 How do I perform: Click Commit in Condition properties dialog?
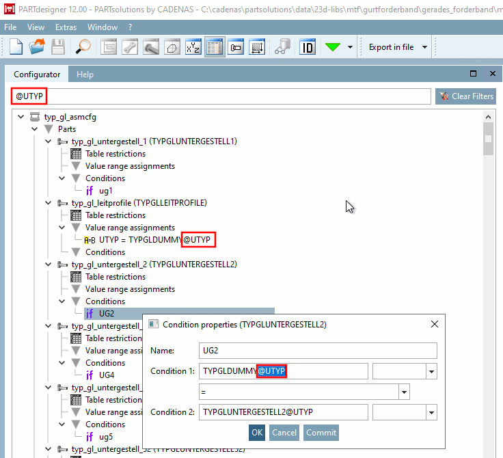pos(321,433)
